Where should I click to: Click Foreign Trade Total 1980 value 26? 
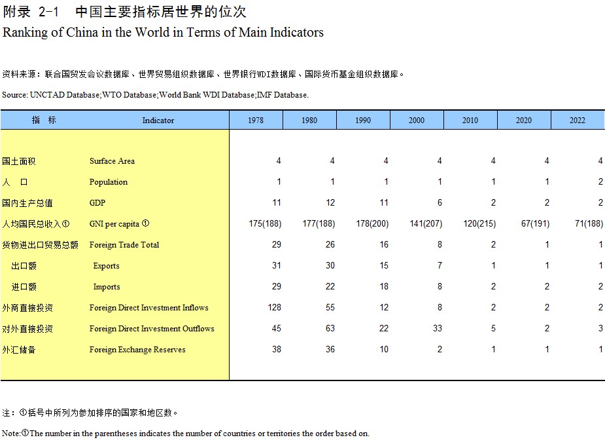pyautogui.click(x=330, y=245)
